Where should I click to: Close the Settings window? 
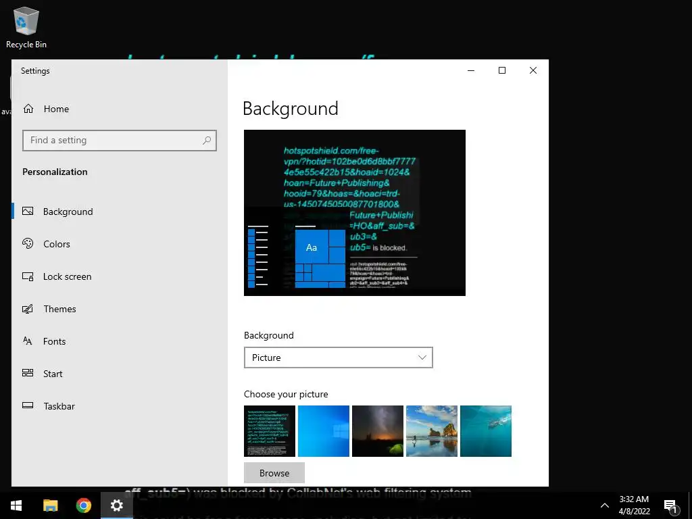(x=533, y=70)
